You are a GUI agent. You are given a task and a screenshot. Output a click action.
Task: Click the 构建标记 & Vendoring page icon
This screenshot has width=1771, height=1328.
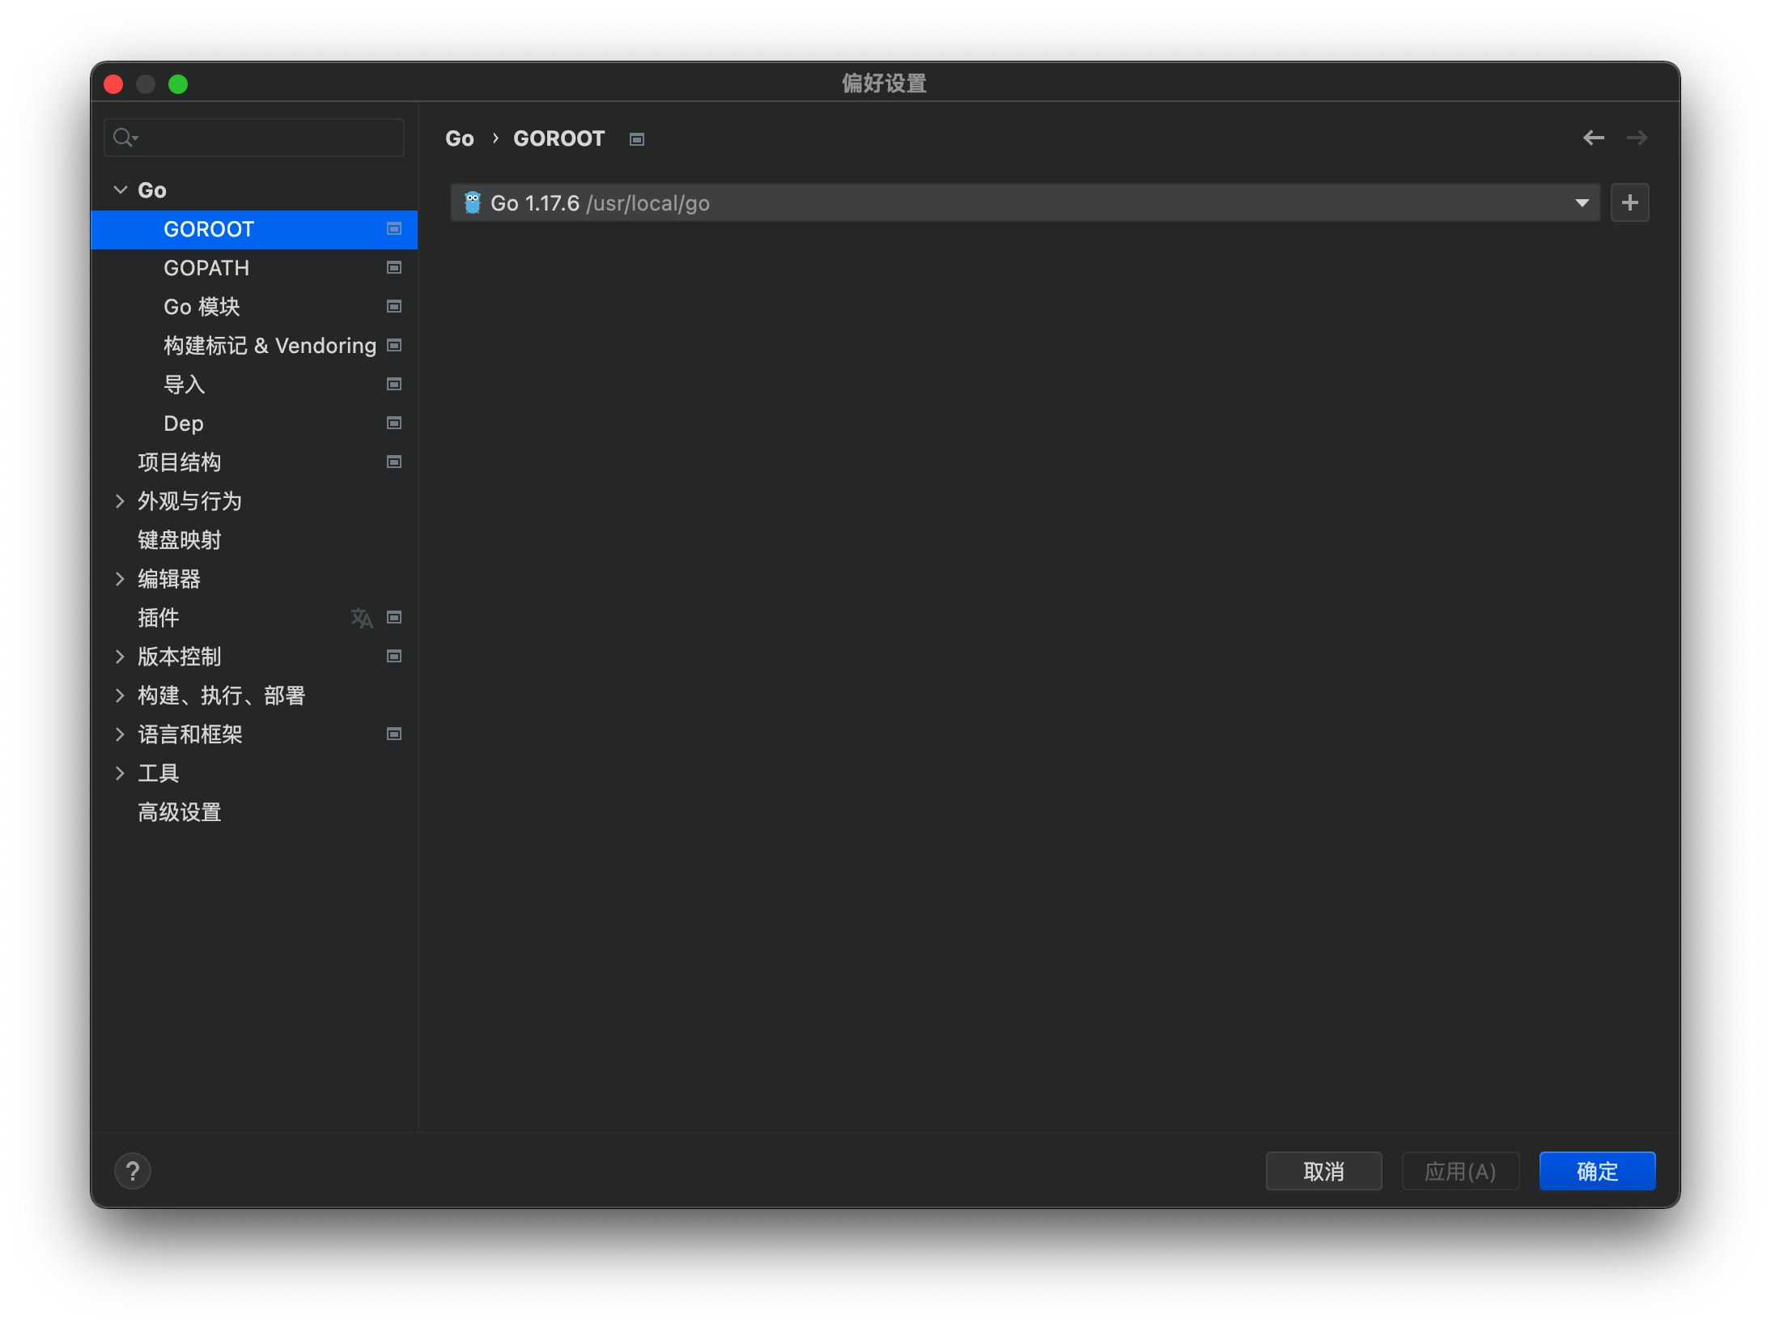pos(395,345)
